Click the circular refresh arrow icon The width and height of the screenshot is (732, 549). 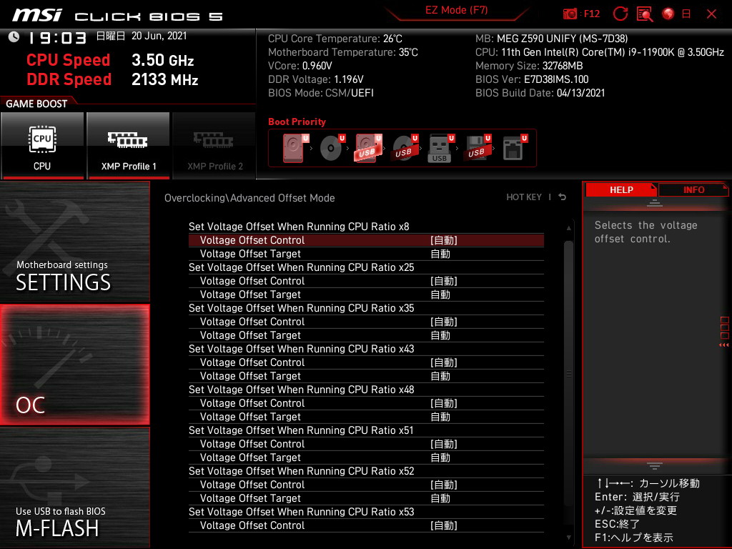pyautogui.click(x=620, y=14)
